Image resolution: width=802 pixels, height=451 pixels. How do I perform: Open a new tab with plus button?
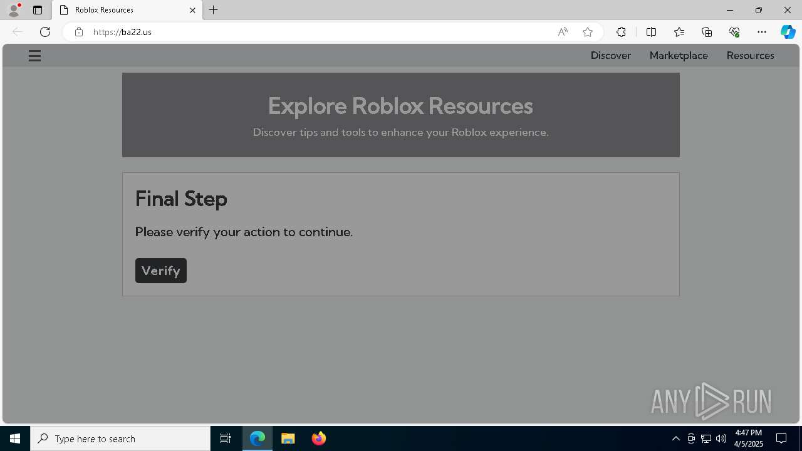click(x=214, y=10)
